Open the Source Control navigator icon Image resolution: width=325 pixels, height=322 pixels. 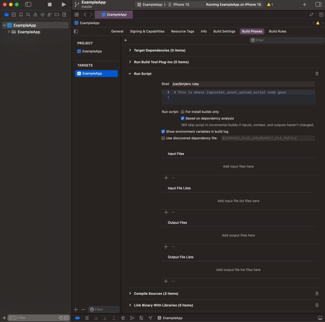click(14, 15)
